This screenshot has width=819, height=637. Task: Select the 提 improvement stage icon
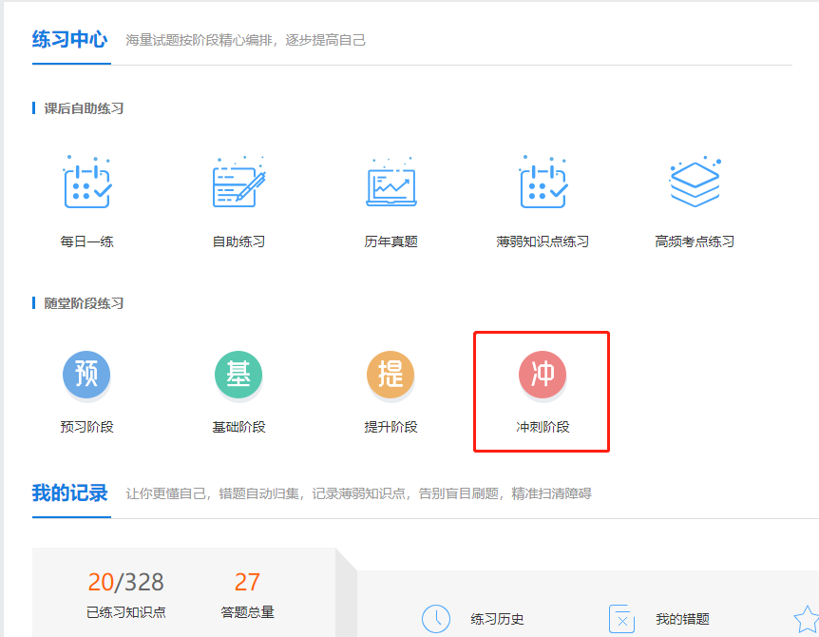[x=390, y=375]
